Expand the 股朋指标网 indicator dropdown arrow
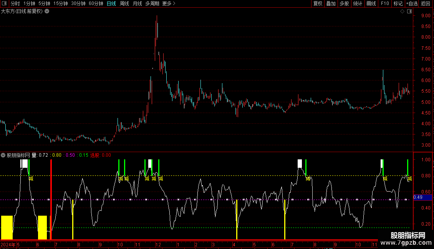Screen dimensions: 434x249 (x=3, y=155)
